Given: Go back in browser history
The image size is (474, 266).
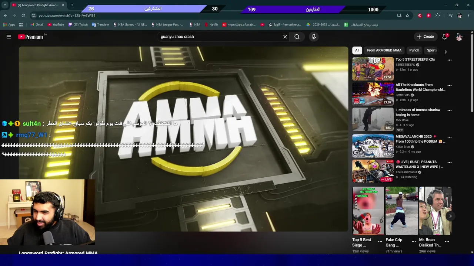Looking at the screenshot, I should (6, 16).
